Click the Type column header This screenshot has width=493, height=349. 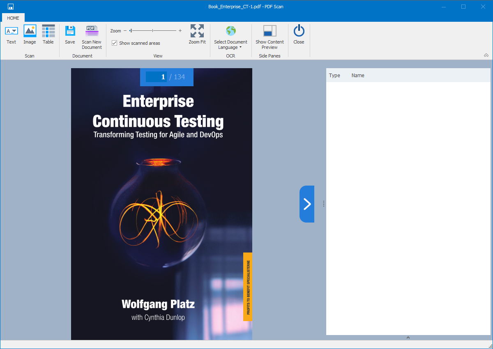(334, 76)
